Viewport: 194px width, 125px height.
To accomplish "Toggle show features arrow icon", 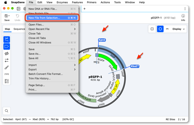I will click(7, 47).
